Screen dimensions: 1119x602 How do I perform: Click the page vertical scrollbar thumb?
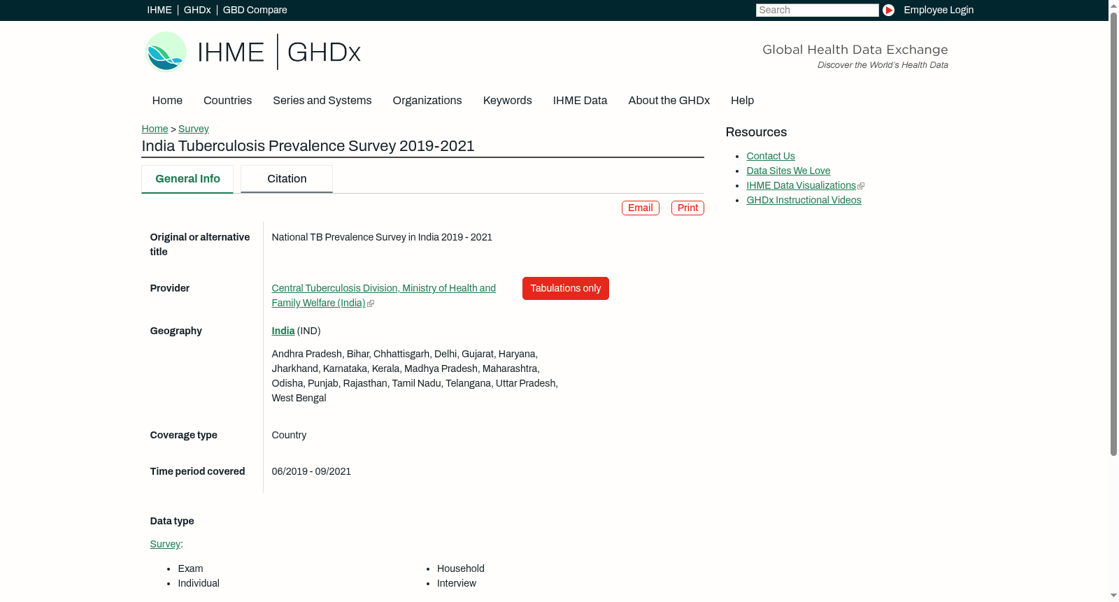click(x=1113, y=234)
